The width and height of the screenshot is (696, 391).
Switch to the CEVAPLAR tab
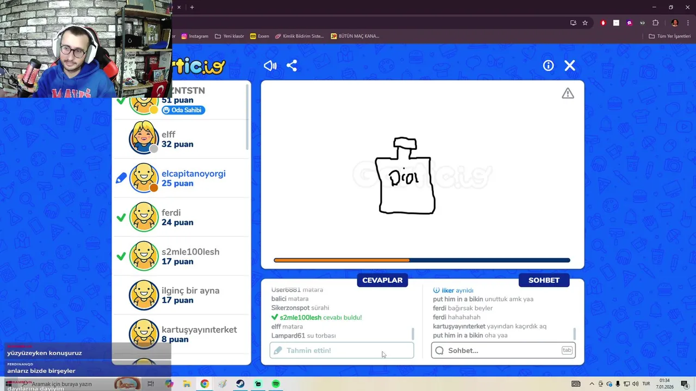click(382, 280)
